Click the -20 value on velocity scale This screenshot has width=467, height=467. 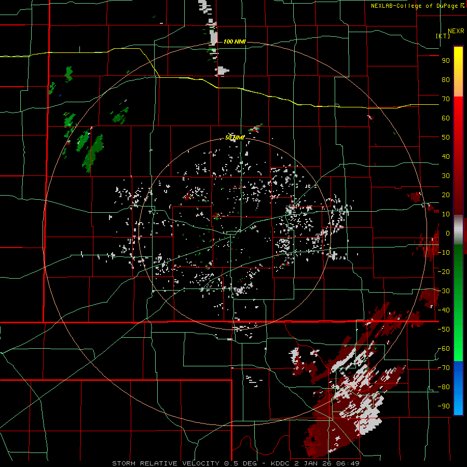(x=444, y=272)
